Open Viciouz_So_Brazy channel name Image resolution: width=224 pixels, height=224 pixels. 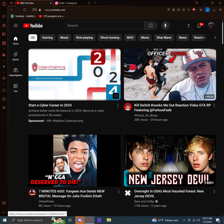(x=146, y=116)
